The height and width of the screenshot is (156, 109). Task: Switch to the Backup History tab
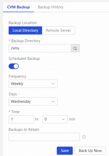[x=51, y=7]
